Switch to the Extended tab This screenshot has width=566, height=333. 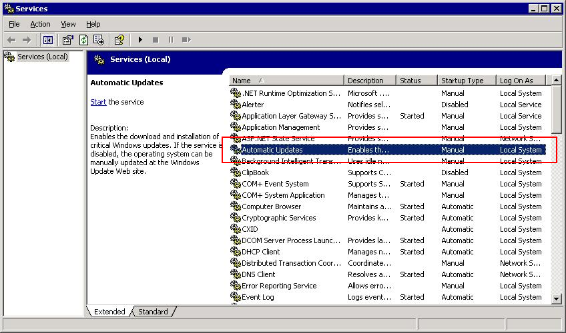point(109,312)
